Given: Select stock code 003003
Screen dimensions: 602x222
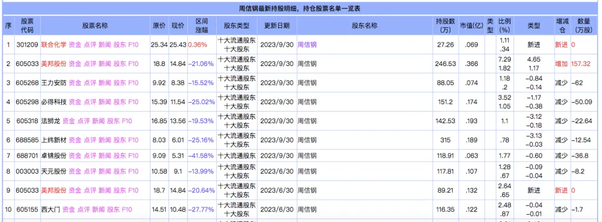Looking at the screenshot, I should click(27, 171).
